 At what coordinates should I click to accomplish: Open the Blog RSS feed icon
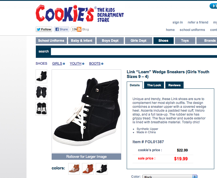[x=79, y=29]
